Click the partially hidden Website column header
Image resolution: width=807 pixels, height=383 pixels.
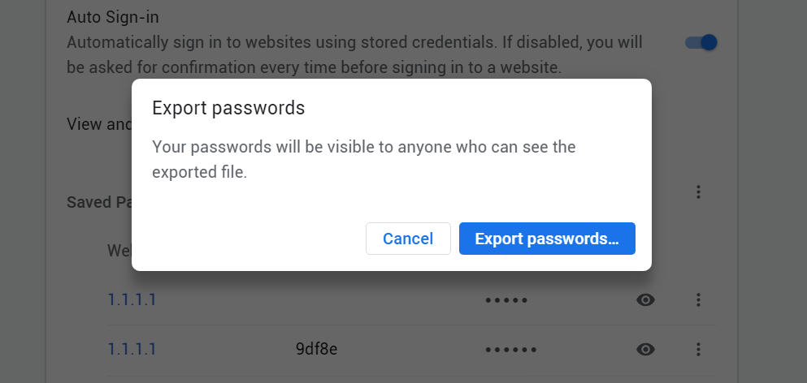tap(119, 251)
